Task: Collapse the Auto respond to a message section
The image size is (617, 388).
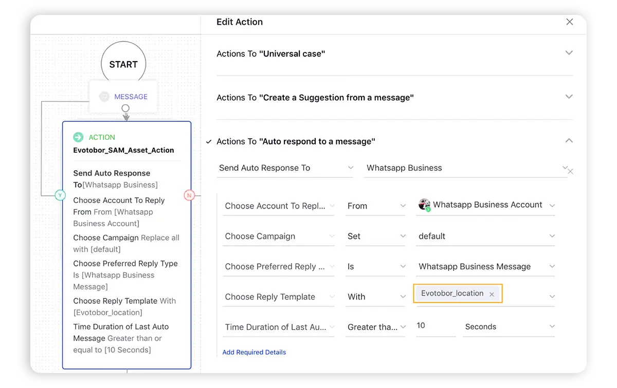Action: (x=569, y=140)
